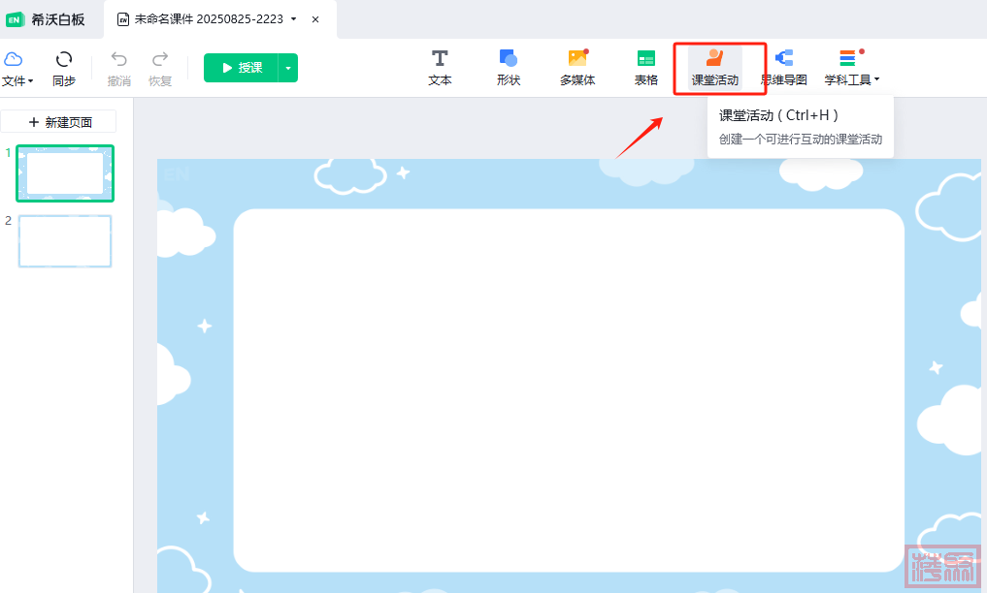Close the 未命名课件 tab
The height and width of the screenshot is (593, 987).
tap(315, 19)
